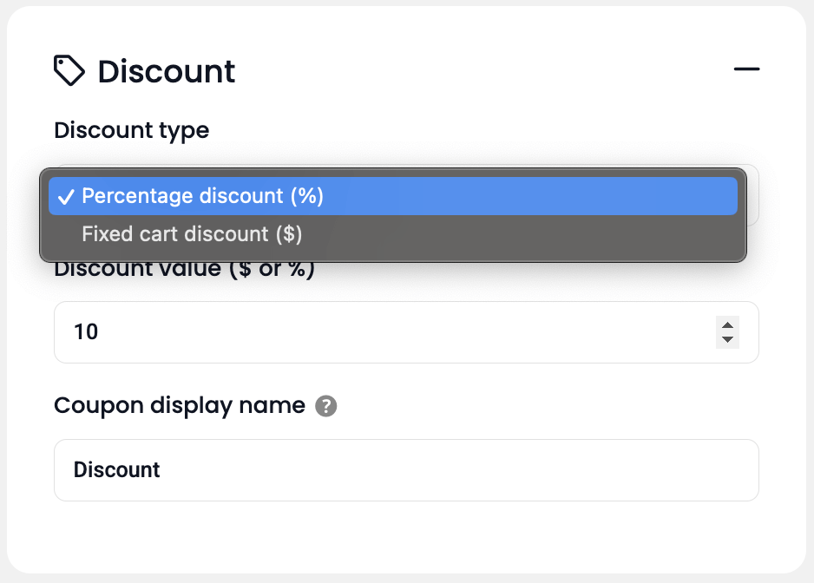814x583 pixels.
Task: Choose the Fixed cart discount ($) option
Action: click(192, 234)
